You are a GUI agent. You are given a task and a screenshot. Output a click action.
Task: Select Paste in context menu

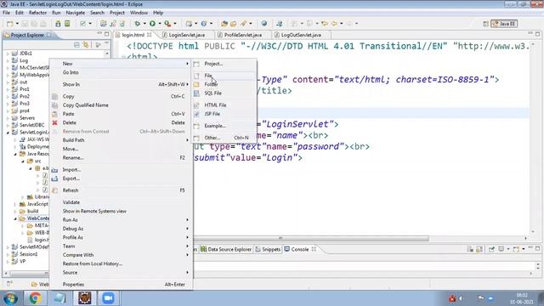tap(121, 114)
